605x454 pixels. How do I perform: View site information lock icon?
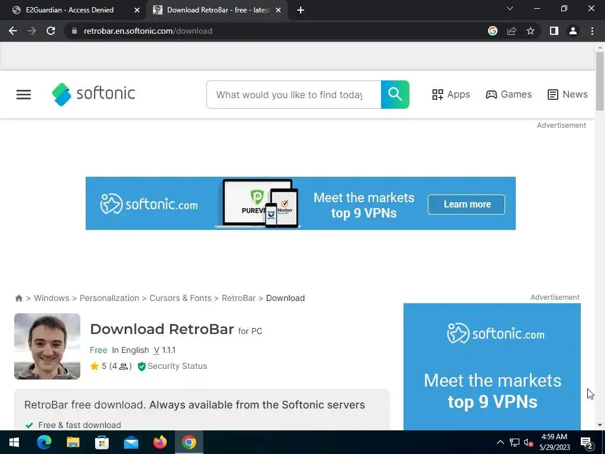point(74,31)
